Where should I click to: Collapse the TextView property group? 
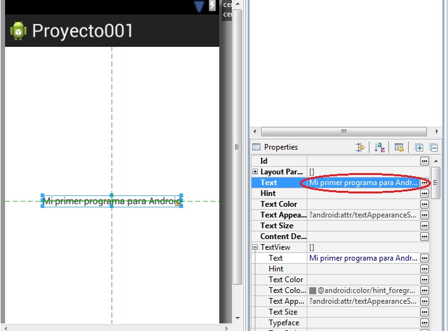pyautogui.click(x=255, y=247)
